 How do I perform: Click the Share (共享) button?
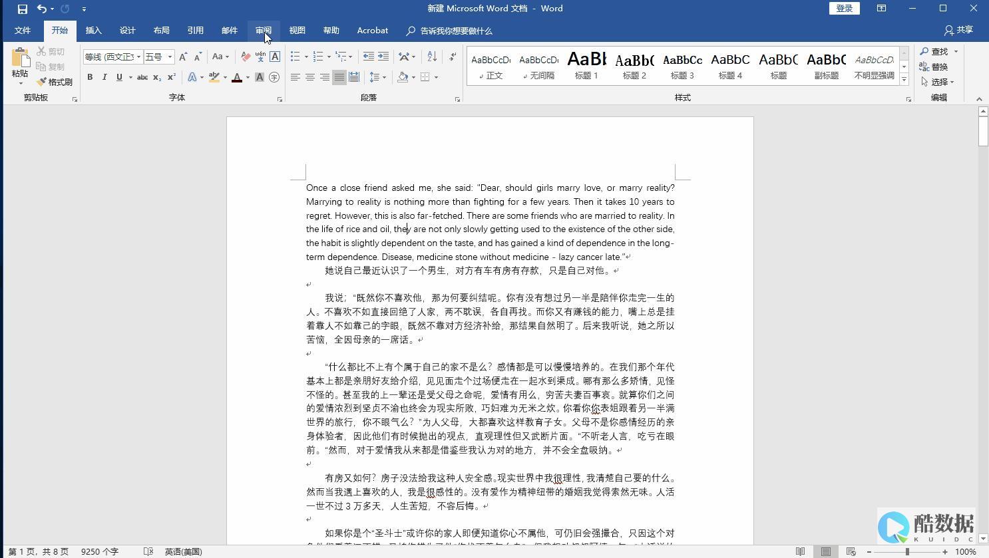coord(959,30)
